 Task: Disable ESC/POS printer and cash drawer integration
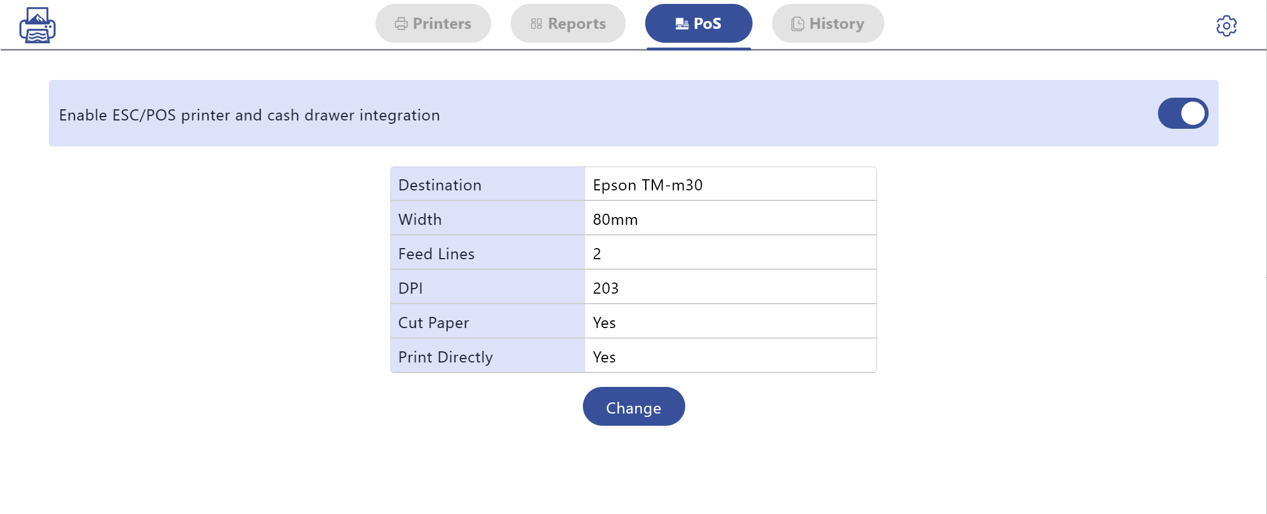(x=1184, y=113)
